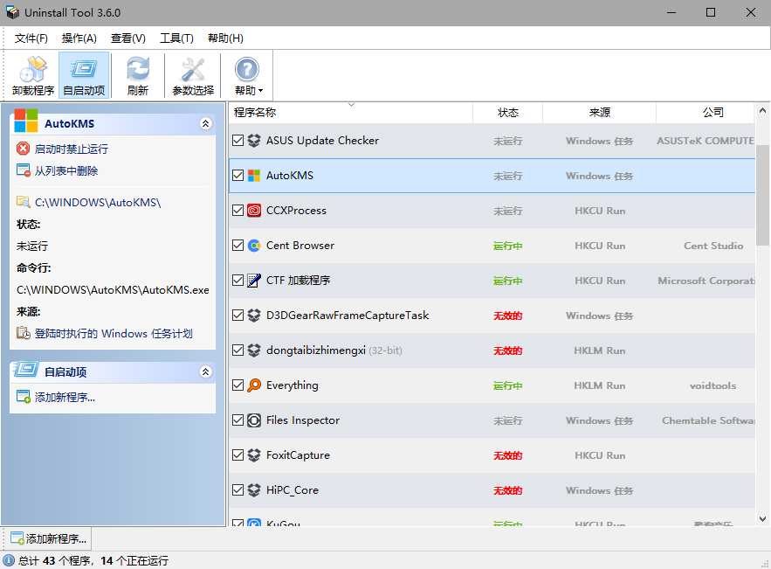This screenshot has width=771, height=569.
Task: Click the info icon in the status bar
Action: (x=9, y=560)
